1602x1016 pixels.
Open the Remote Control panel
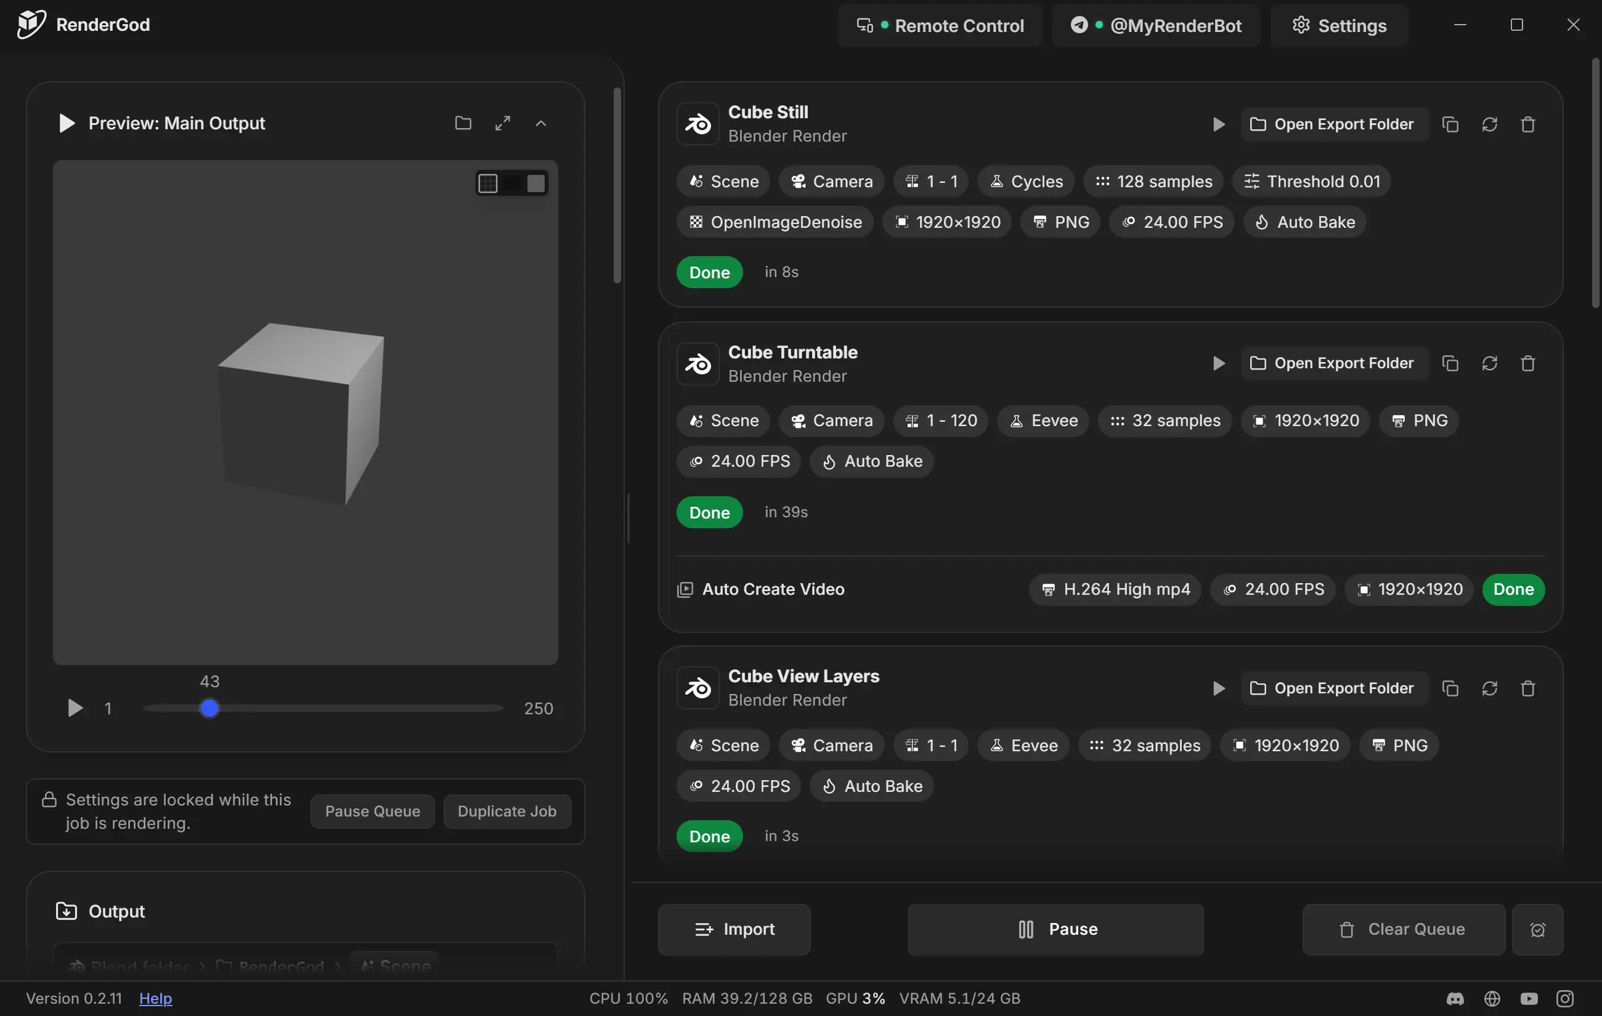[940, 25]
